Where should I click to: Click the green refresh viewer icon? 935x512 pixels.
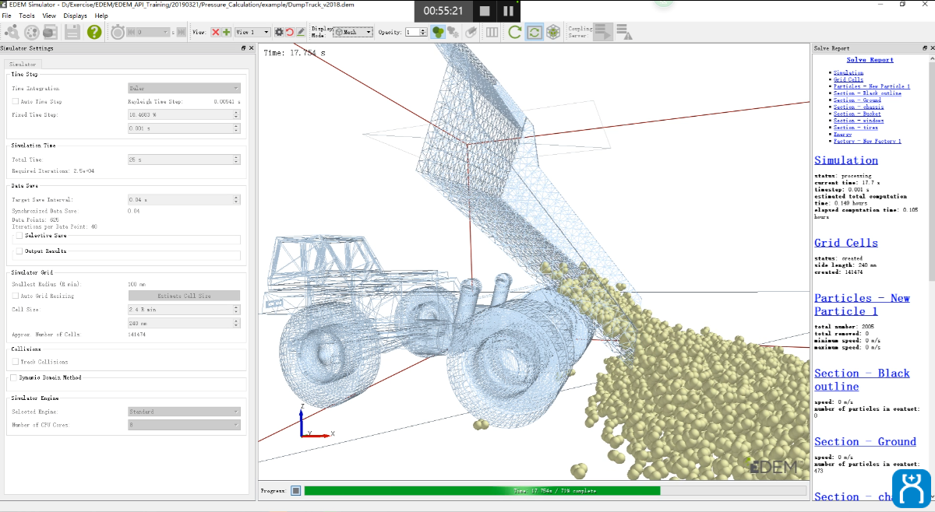(x=514, y=32)
